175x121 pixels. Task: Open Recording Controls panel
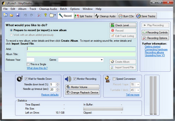[x=155, y=32]
